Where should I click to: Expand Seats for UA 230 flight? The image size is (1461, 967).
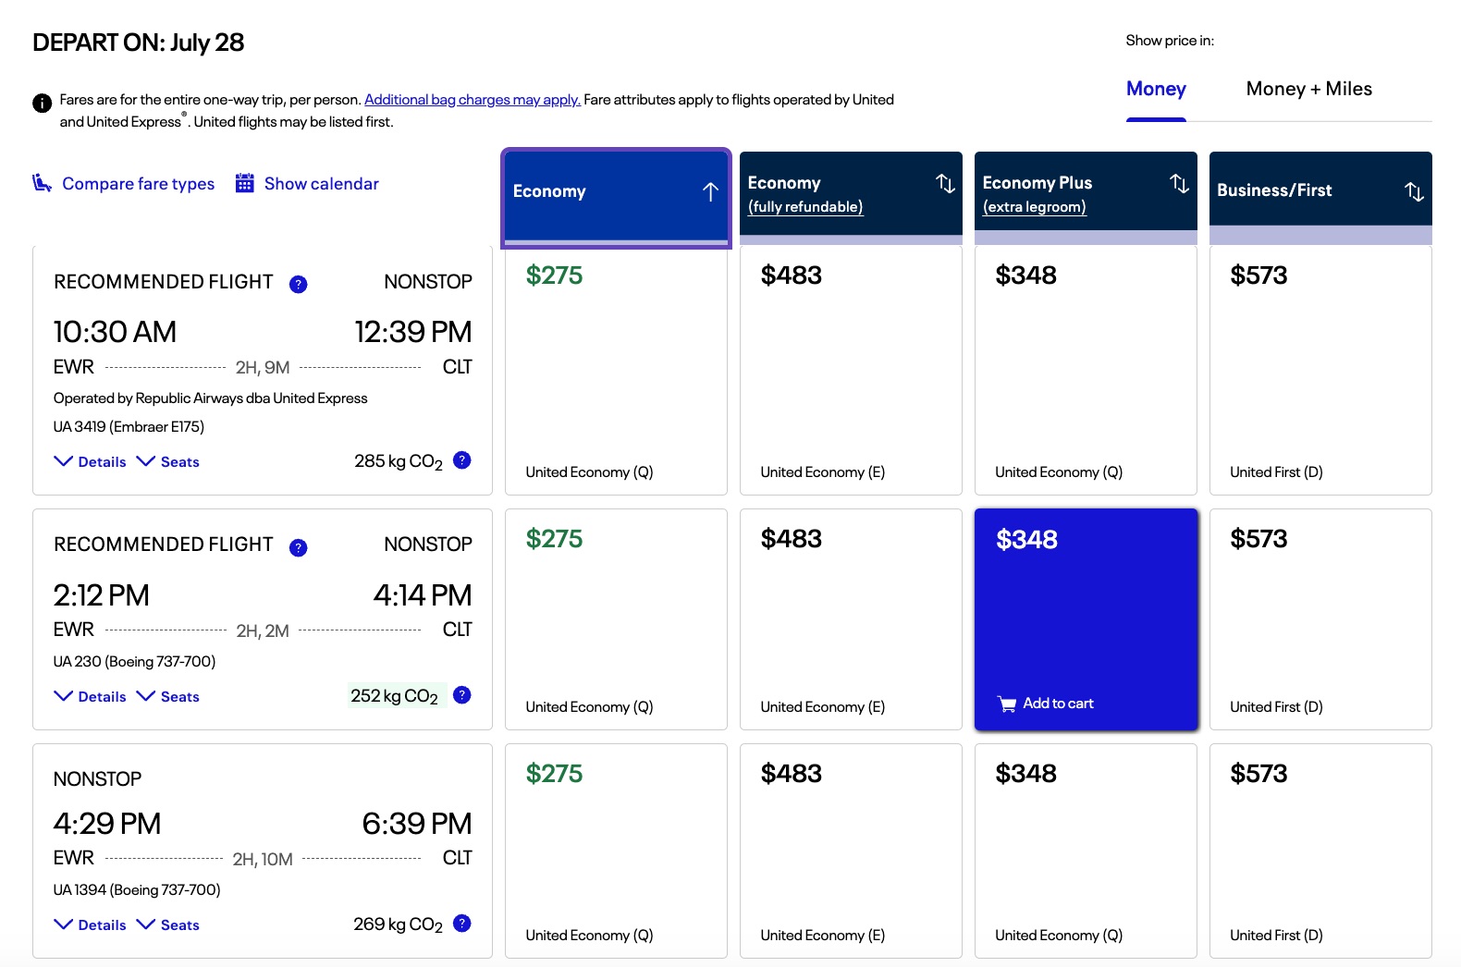(167, 696)
